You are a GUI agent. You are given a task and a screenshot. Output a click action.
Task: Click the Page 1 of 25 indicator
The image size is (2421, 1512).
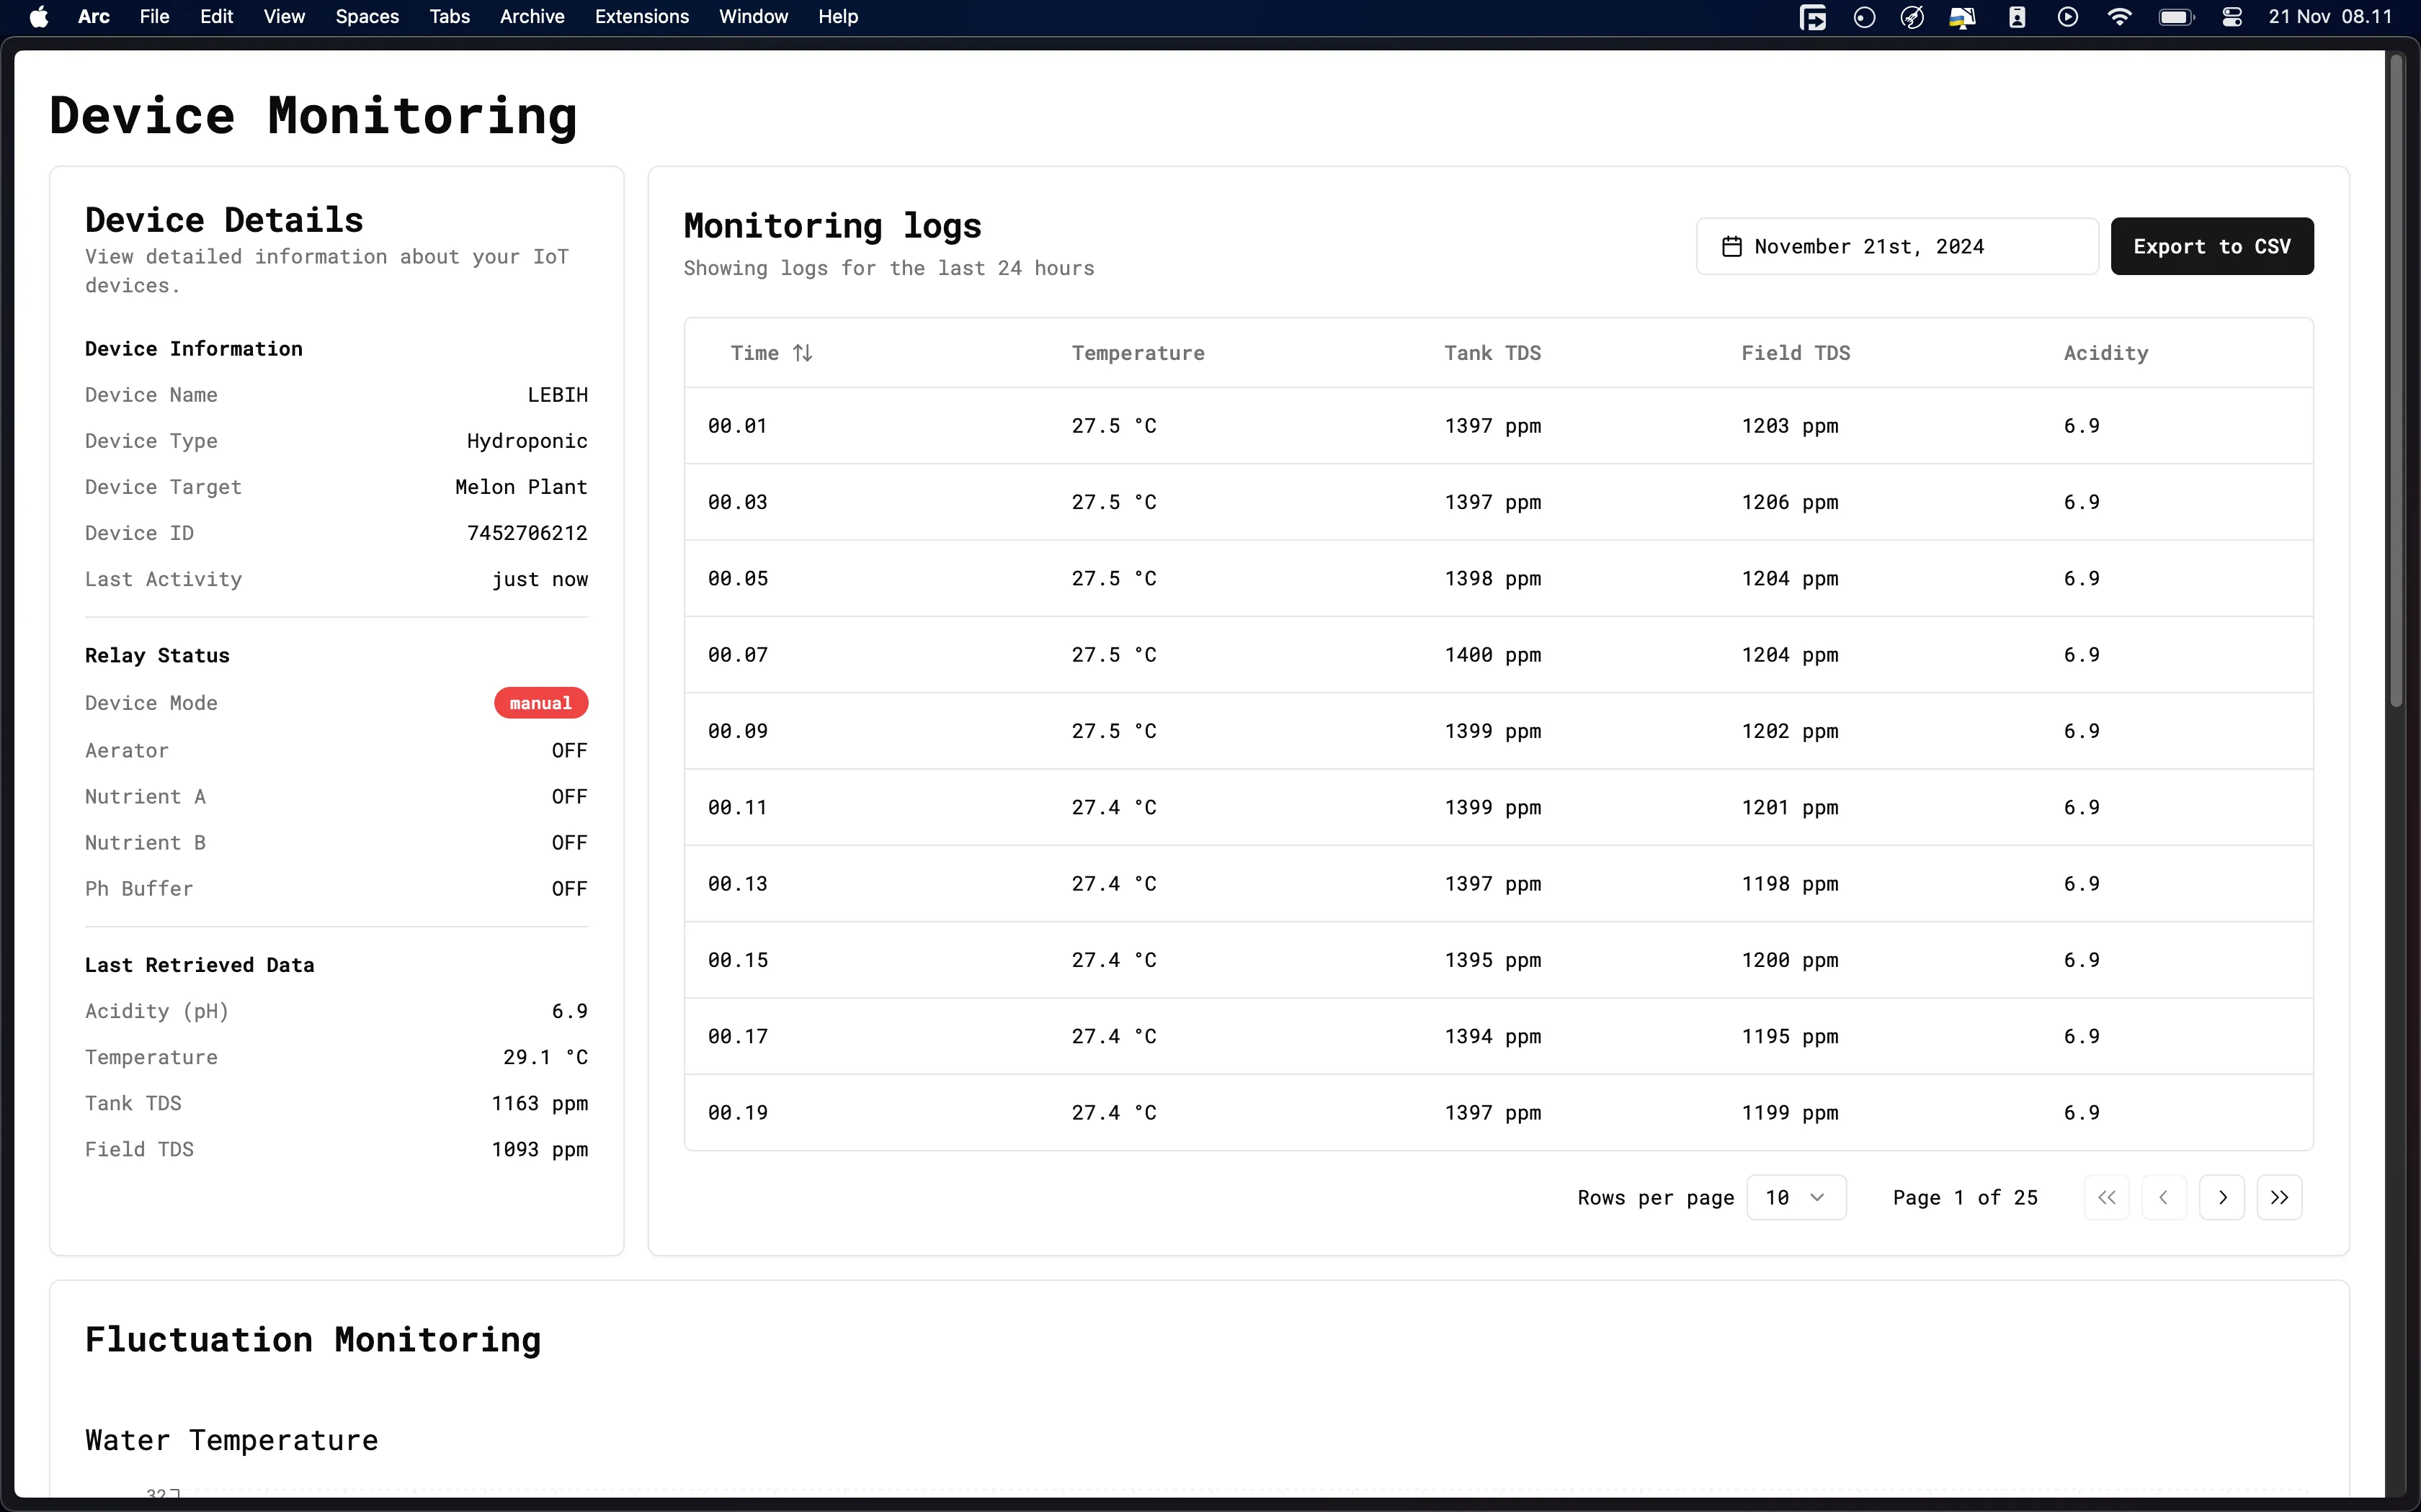(x=1965, y=1198)
